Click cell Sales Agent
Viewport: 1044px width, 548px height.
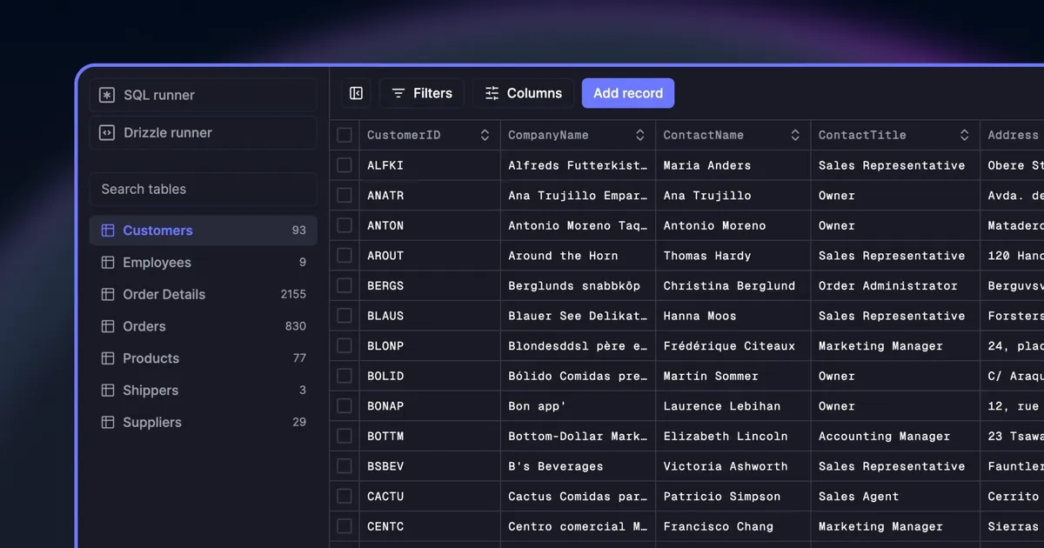(895, 497)
